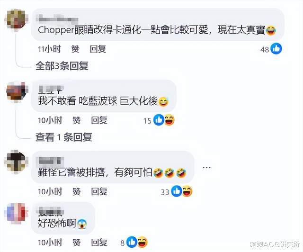Click the laughing reaction emoji beside 8 likes
This screenshot has height=252, width=303.
(142, 242)
